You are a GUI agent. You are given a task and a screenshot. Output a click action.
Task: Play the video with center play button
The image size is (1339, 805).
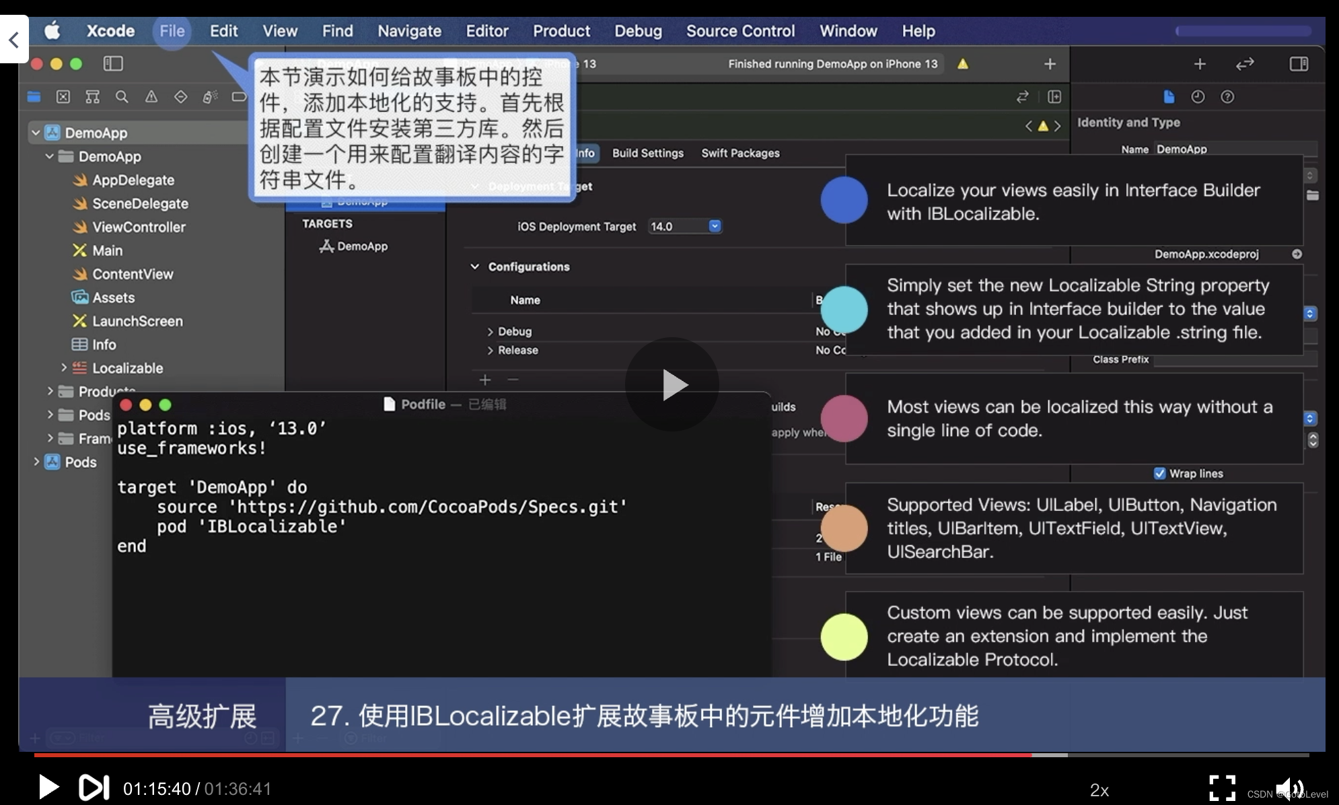672,384
